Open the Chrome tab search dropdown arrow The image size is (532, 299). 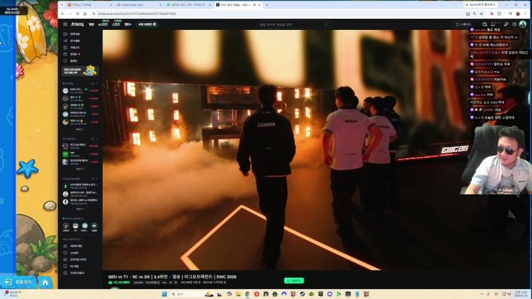62,5
